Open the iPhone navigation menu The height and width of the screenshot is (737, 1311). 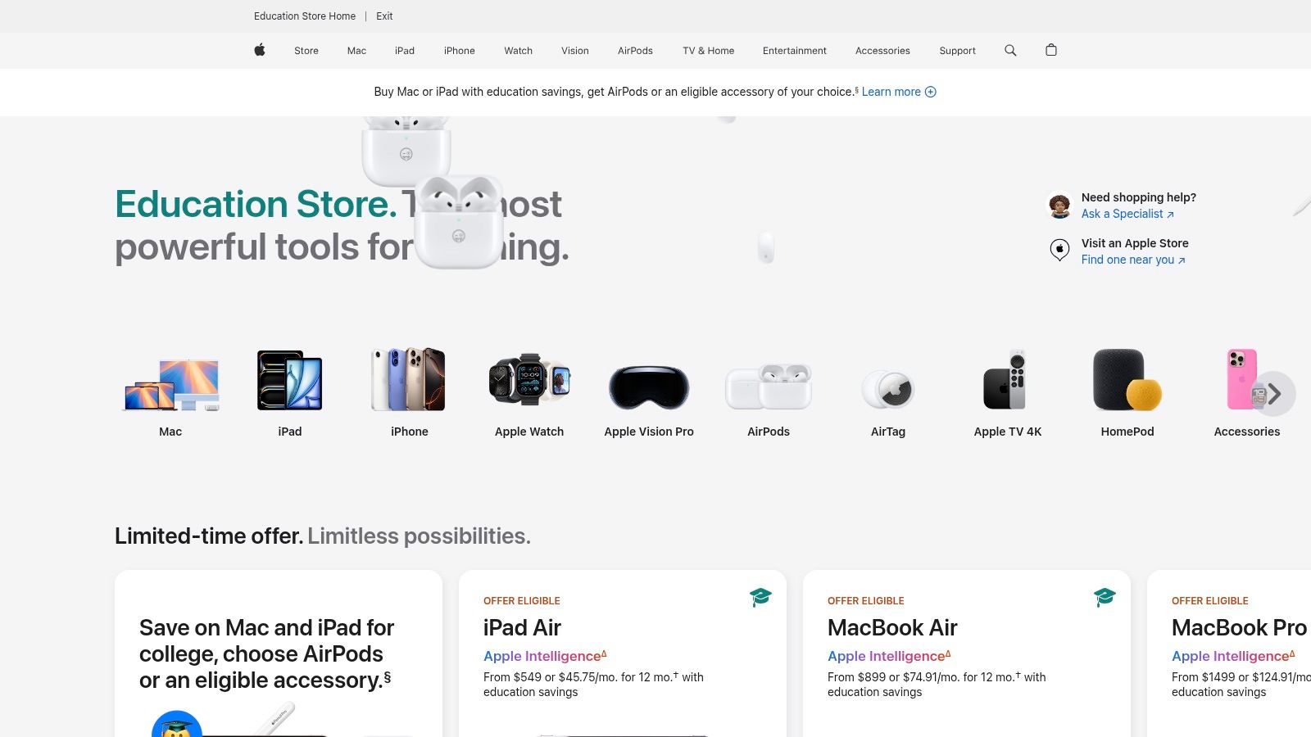[x=460, y=51]
